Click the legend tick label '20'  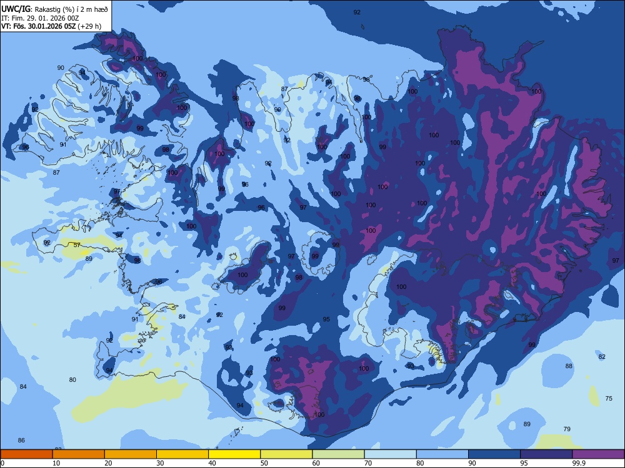click(x=108, y=463)
